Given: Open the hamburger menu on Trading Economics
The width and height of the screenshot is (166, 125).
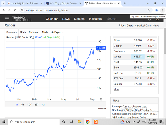Looking at the screenshot, I should pos(7,19).
